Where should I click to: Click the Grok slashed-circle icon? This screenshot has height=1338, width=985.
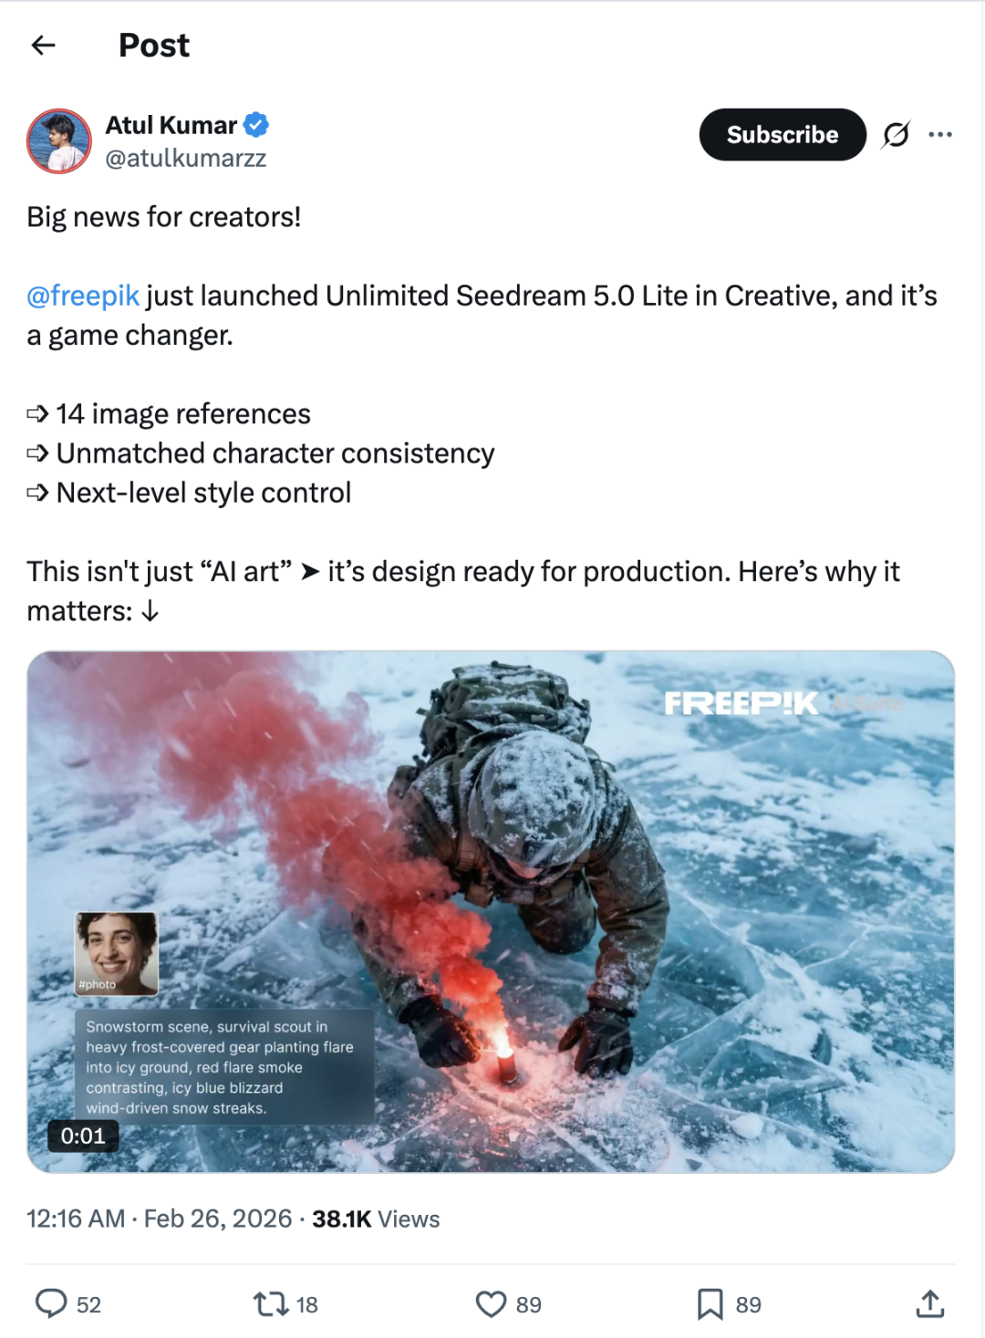[x=896, y=134]
